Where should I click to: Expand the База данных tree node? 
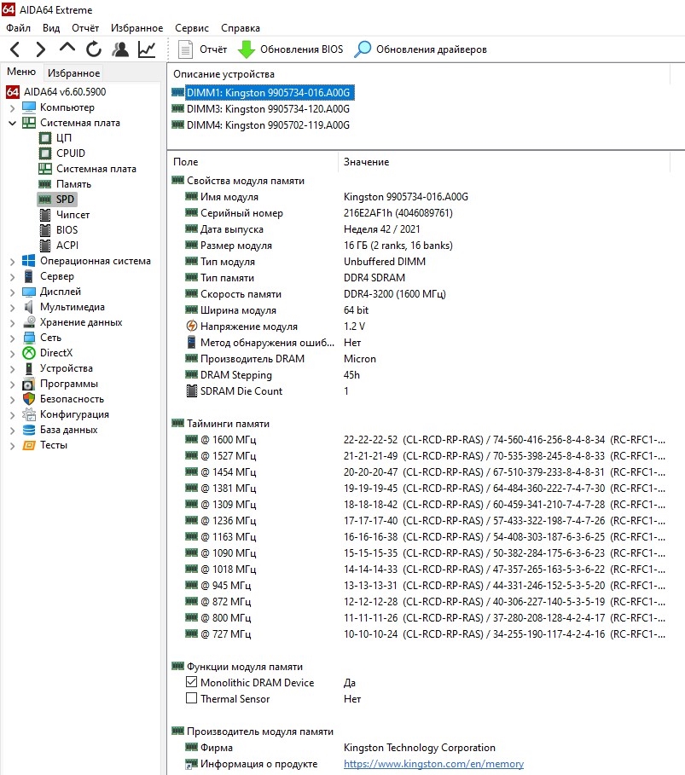tap(12, 430)
